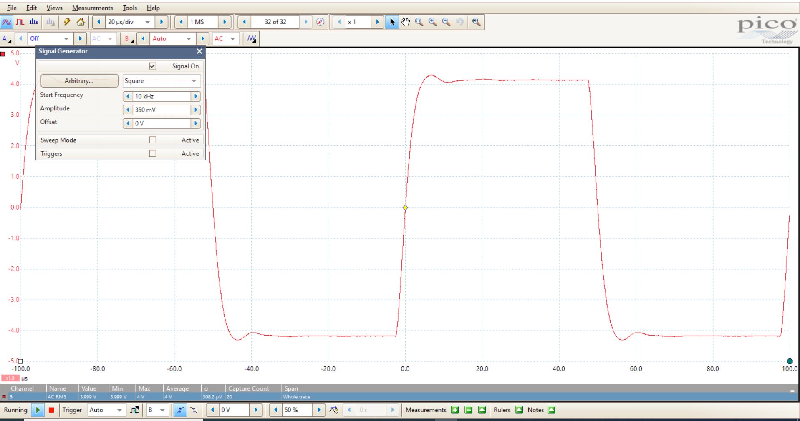
Task: Open the Help menu
Action: (153, 8)
